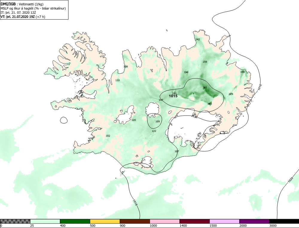Pick the light green 25–400 legend swatch
The image size is (299, 228).
(x=45, y=221)
